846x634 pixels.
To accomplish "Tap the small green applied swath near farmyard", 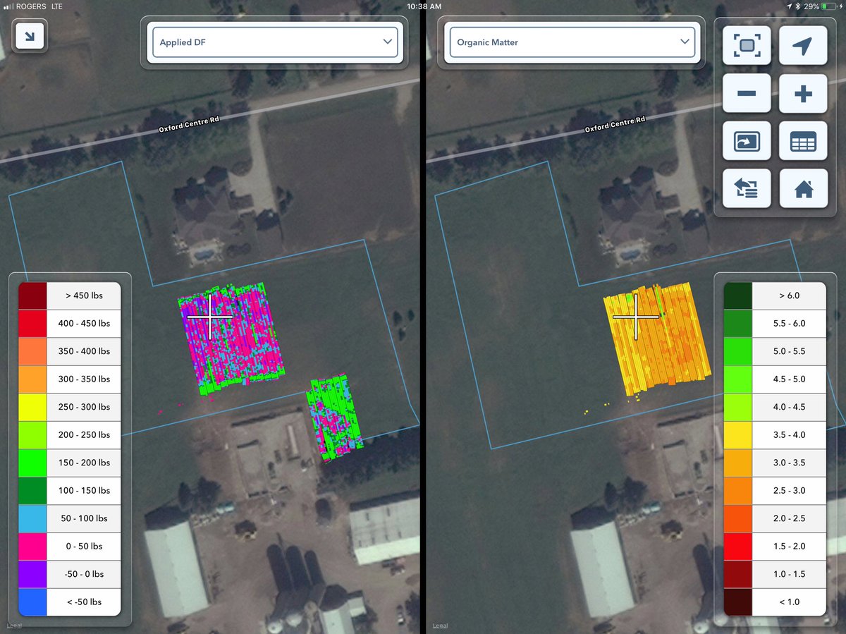I will tap(336, 417).
